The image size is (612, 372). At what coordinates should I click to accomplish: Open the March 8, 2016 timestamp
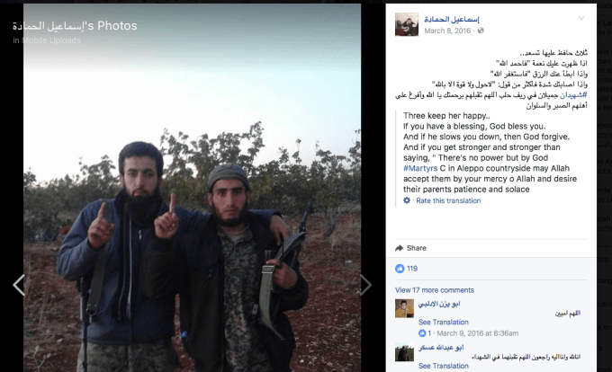coord(447,31)
